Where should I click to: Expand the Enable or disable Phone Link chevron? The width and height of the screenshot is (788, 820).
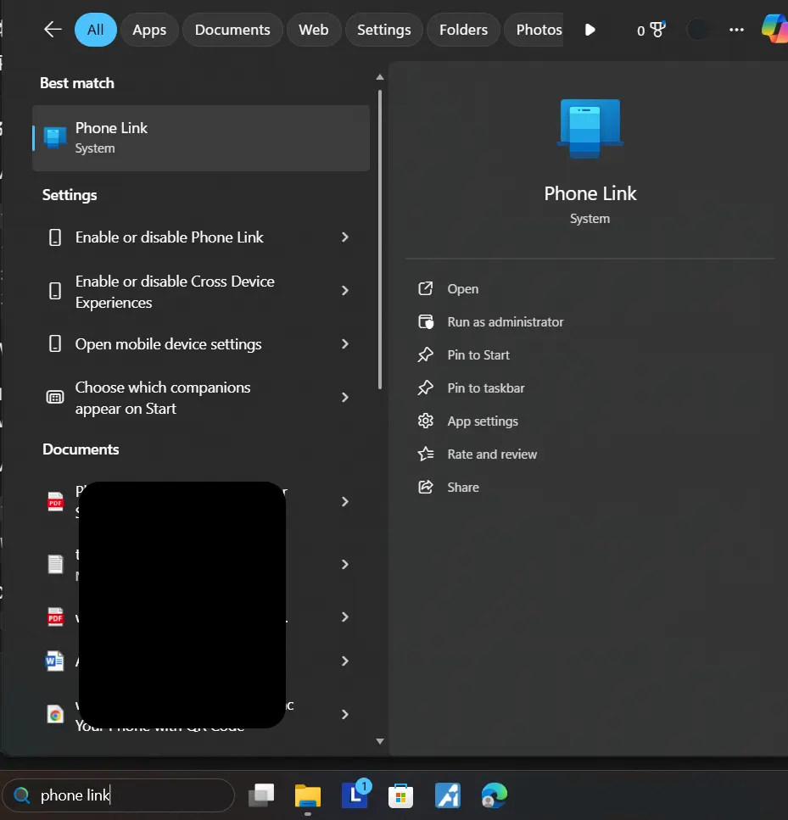344,237
